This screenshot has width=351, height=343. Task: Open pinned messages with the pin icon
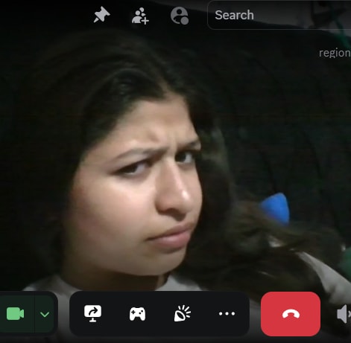click(x=101, y=15)
